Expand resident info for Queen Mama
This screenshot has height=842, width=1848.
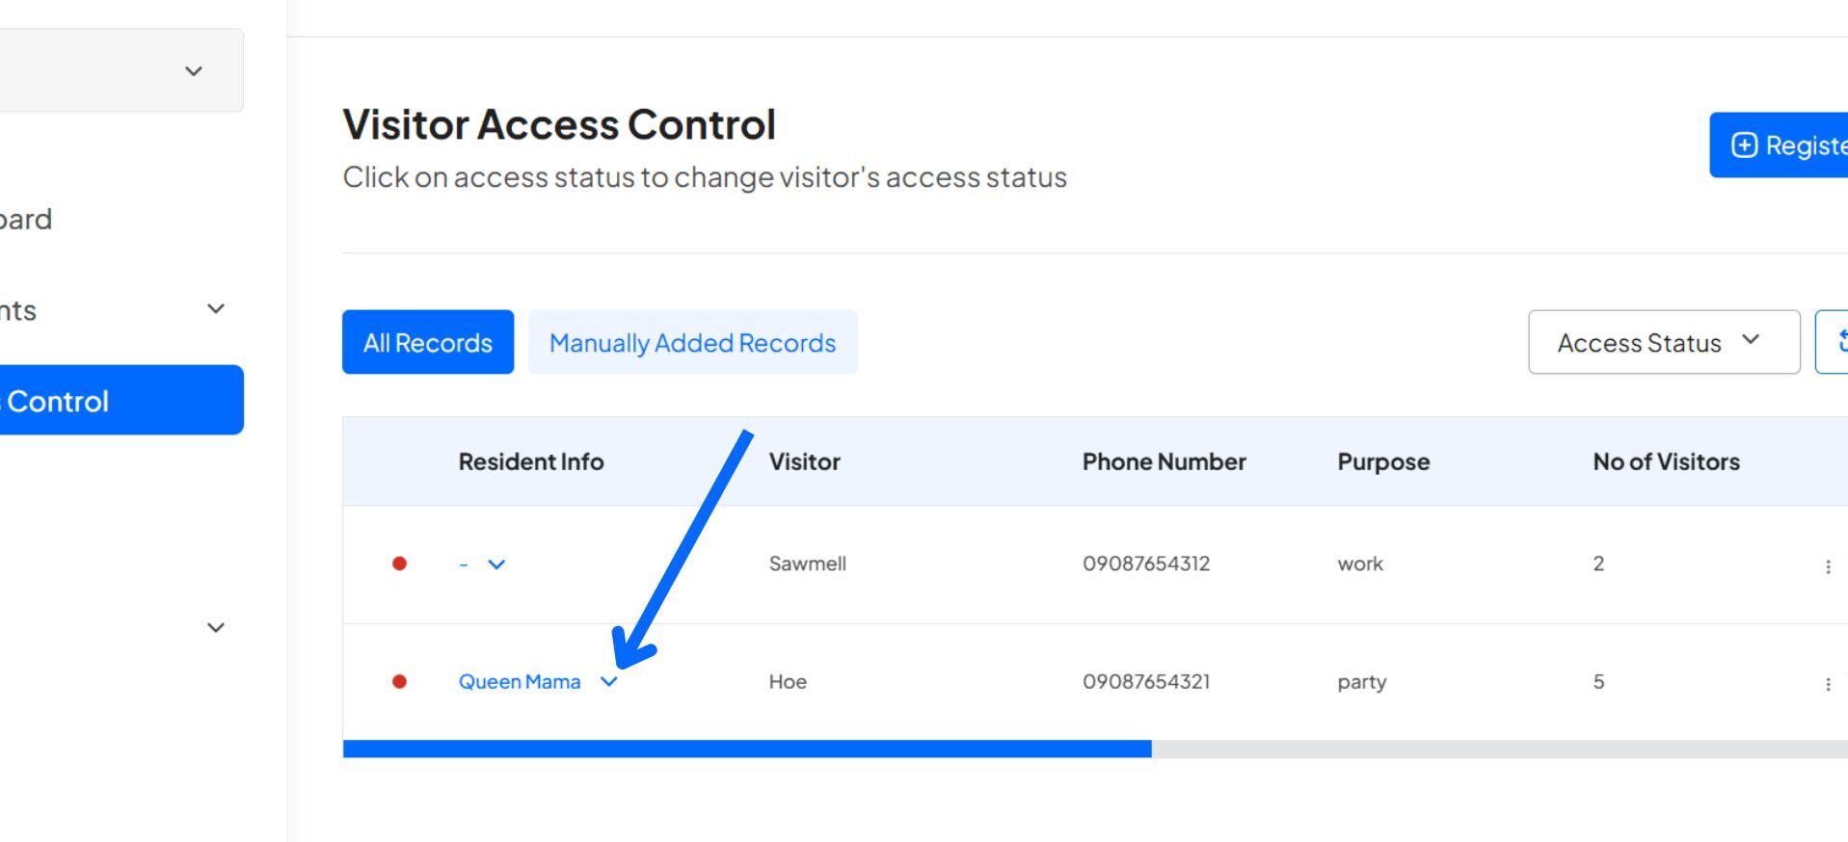(x=608, y=680)
